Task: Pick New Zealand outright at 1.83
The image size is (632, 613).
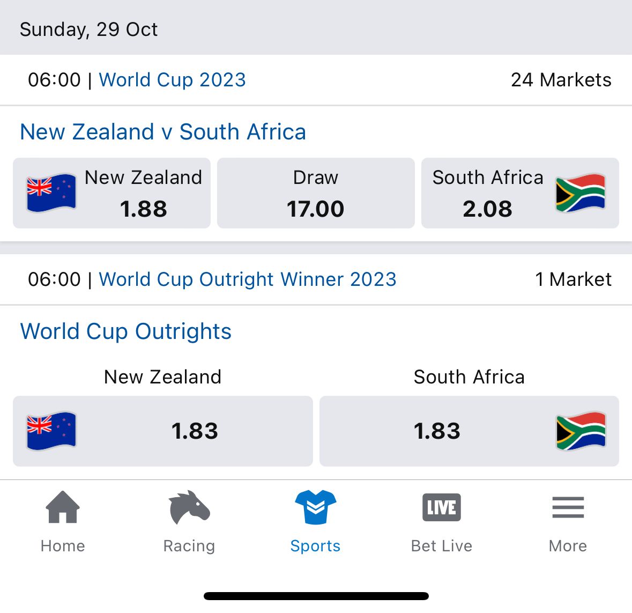Action: tap(163, 431)
